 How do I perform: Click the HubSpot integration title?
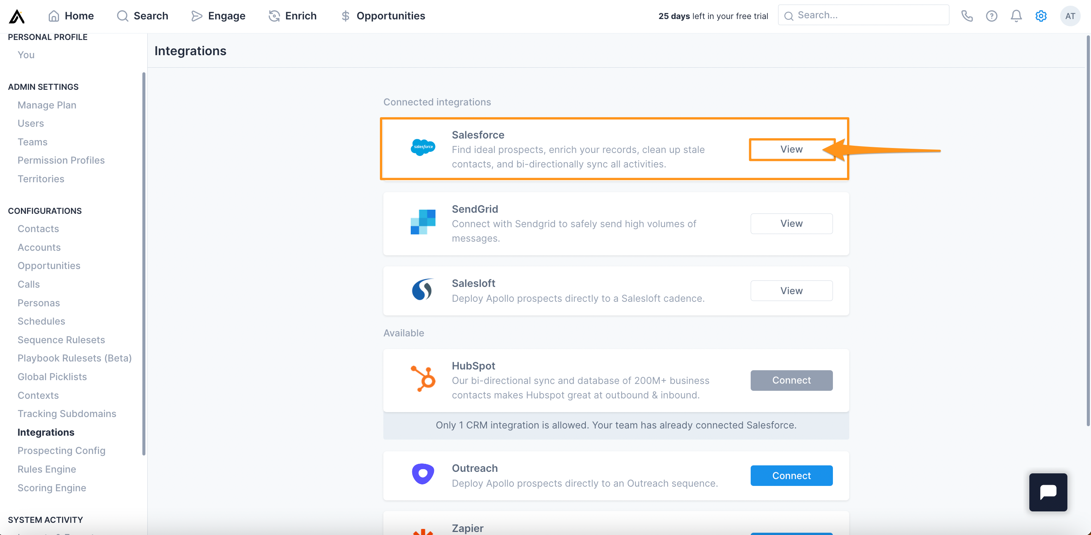[x=473, y=366]
